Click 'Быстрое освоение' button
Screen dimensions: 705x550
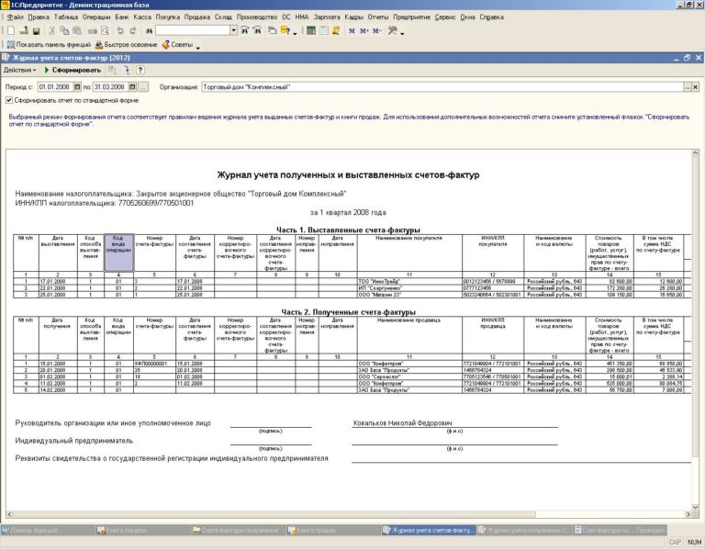pyautogui.click(x=127, y=44)
